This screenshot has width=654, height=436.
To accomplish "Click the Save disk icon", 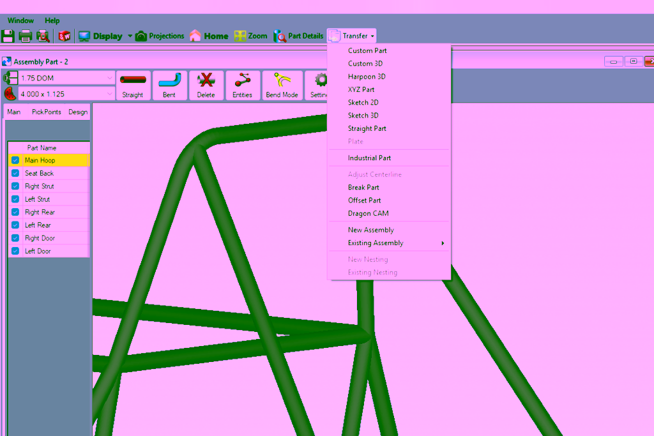I will pyautogui.click(x=8, y=36).
